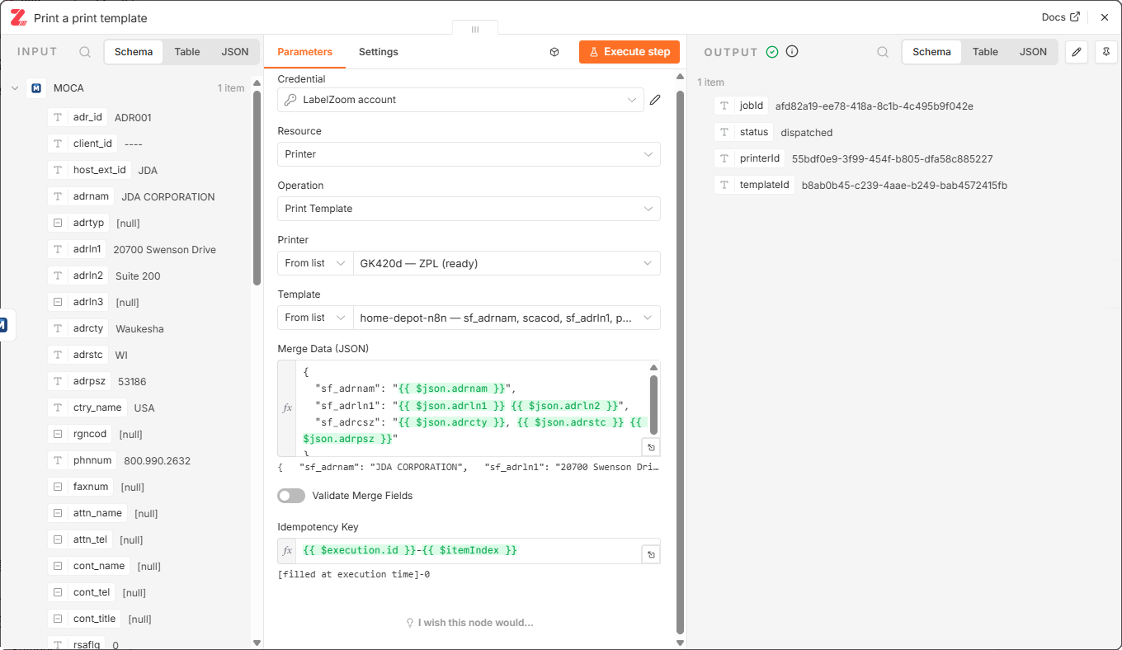This screenshot has width=1122, height=650.
Task: Click the jobId type icon in output
Action: pyautogui.click(x=724, y=106)
